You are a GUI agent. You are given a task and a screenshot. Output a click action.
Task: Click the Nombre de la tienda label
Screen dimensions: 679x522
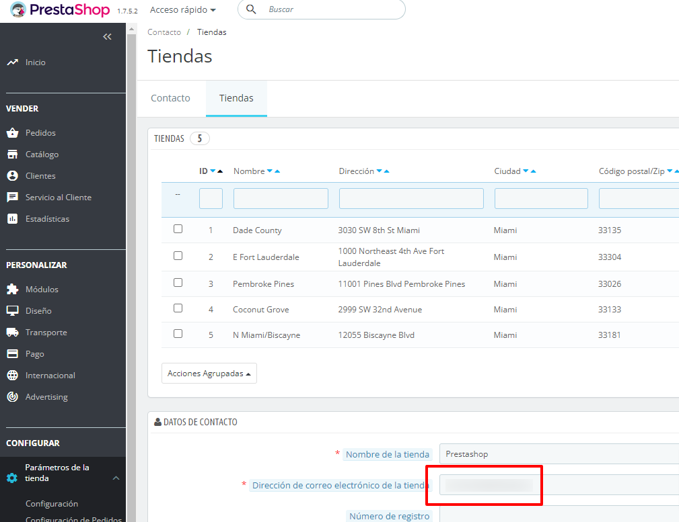pyautogui.click(x=388, y=455)
